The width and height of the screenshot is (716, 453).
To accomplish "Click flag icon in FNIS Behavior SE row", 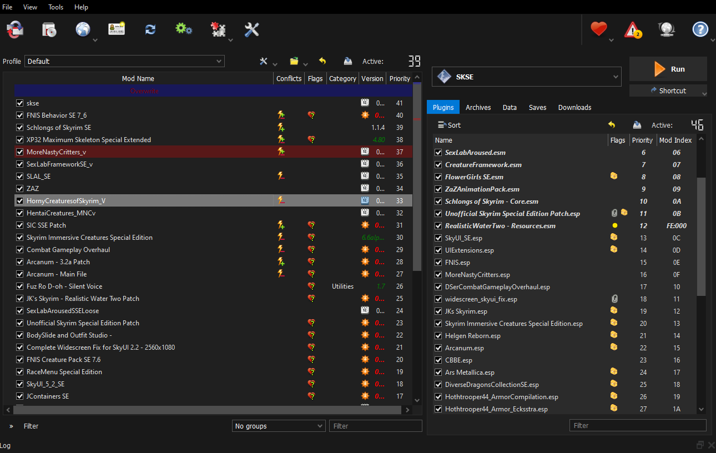I will click(x=312, y=115).
